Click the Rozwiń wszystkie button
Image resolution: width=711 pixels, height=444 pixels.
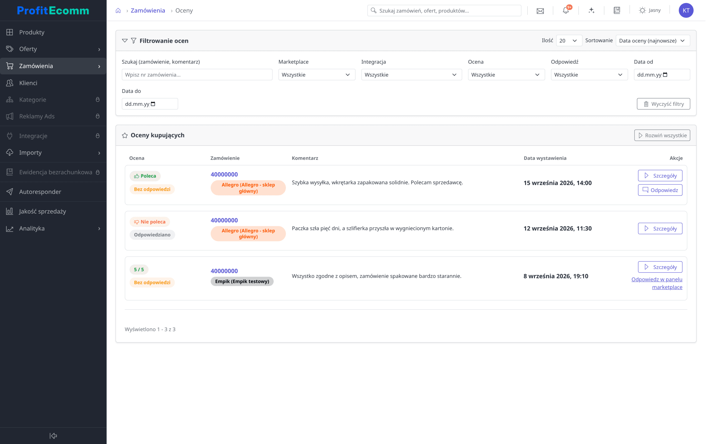click(662, 135)
